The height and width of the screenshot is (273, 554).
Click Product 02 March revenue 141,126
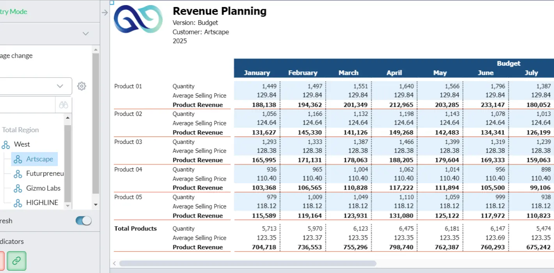tap(356, 132)
